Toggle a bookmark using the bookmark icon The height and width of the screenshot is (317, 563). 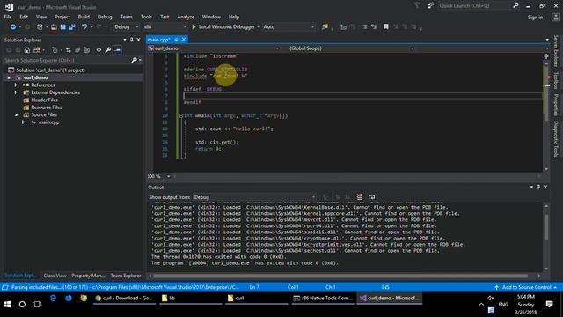(x=385, y=27)
